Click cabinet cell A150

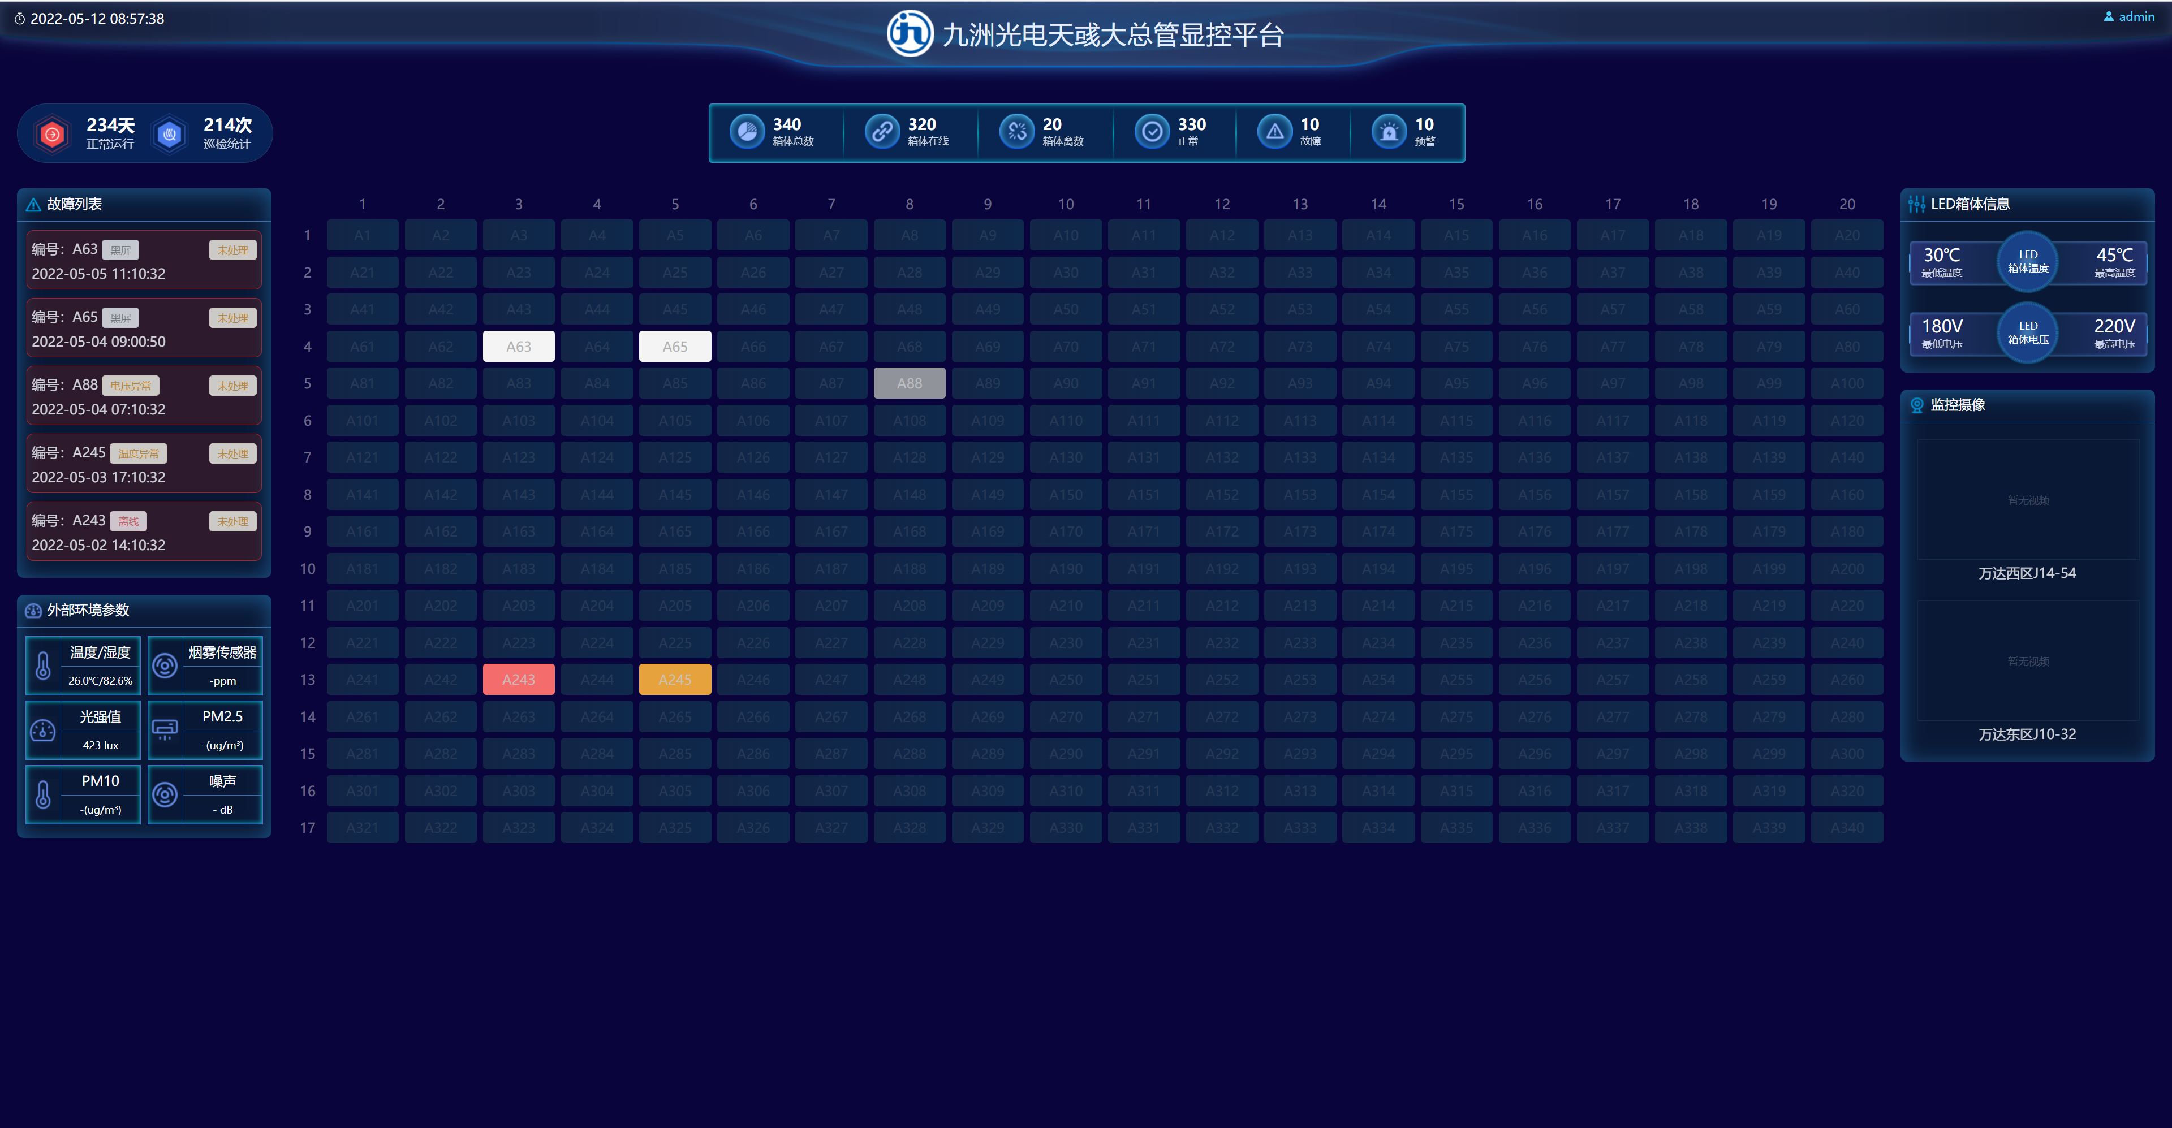pyautogui.click(x=1066, y=495)
